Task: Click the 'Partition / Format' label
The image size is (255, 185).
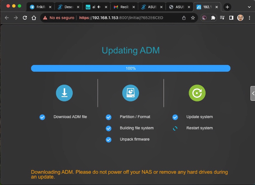Action: pos(135,117)
